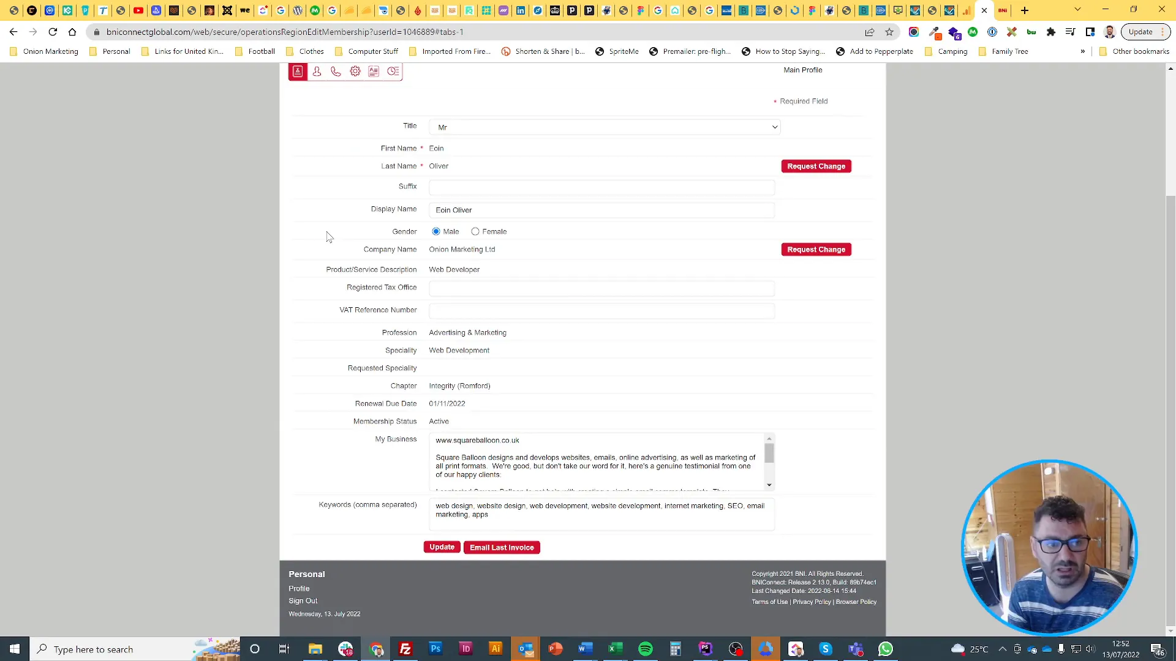Open Chrome home page icon

72,32
